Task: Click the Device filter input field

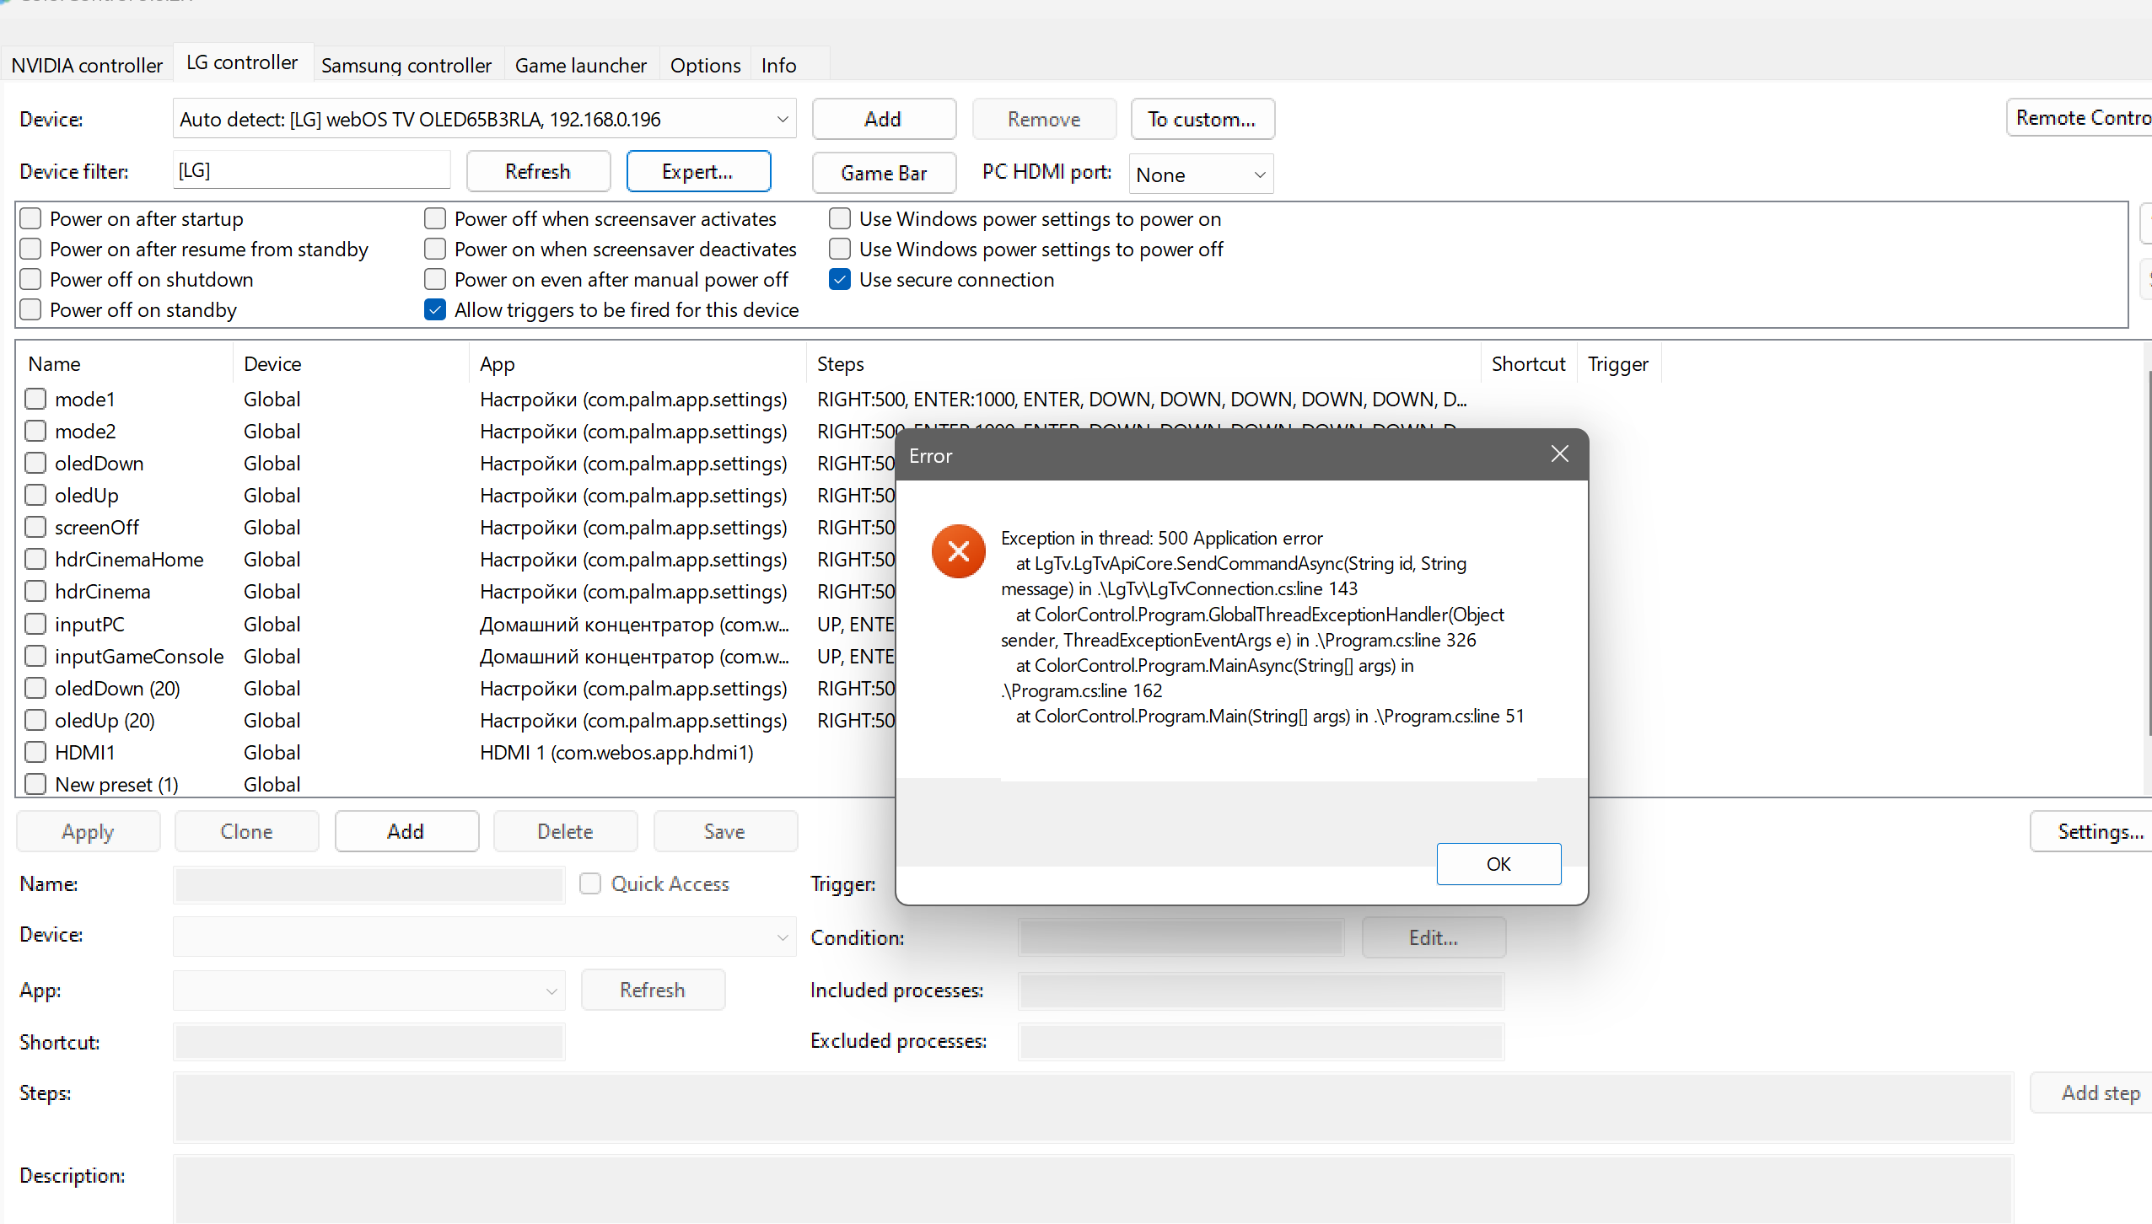Action: tap(312, 170)
